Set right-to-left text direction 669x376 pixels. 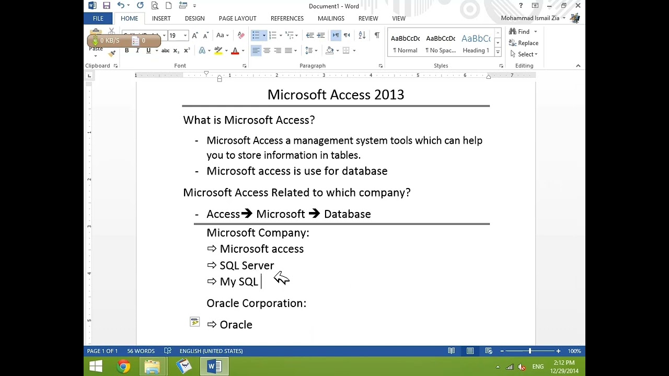pos(347,36)
